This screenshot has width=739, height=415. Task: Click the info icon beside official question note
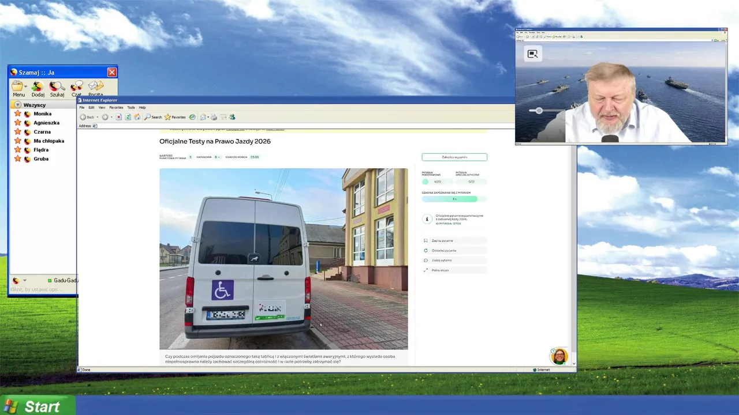tap(427, 219)
